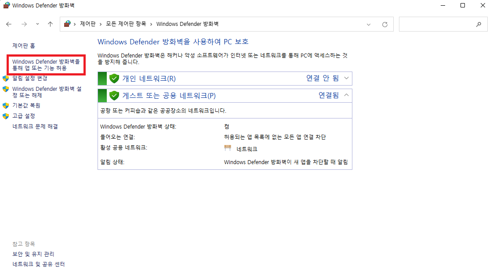Click 개인 네트워크(R) heading
Viewport: 493px width, 276px height.
pos(149,79)
